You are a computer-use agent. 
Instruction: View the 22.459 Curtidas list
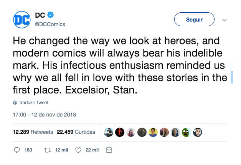[76, 132]
